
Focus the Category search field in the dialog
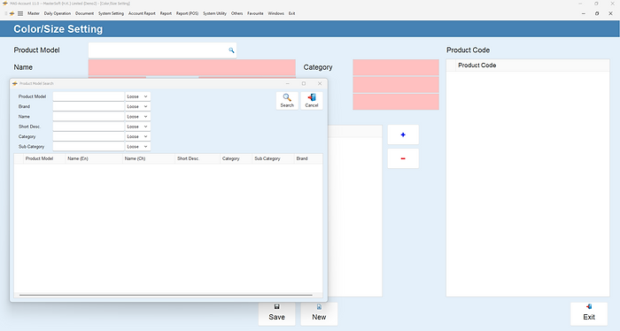point(89,136)
